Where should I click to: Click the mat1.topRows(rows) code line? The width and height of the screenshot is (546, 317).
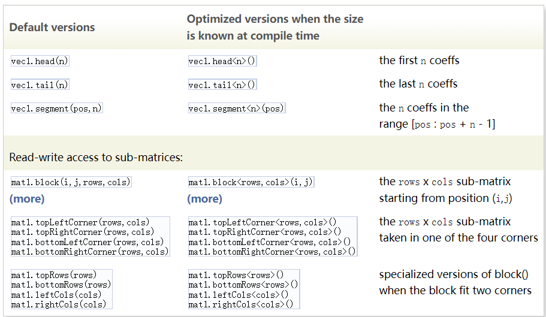53,275
